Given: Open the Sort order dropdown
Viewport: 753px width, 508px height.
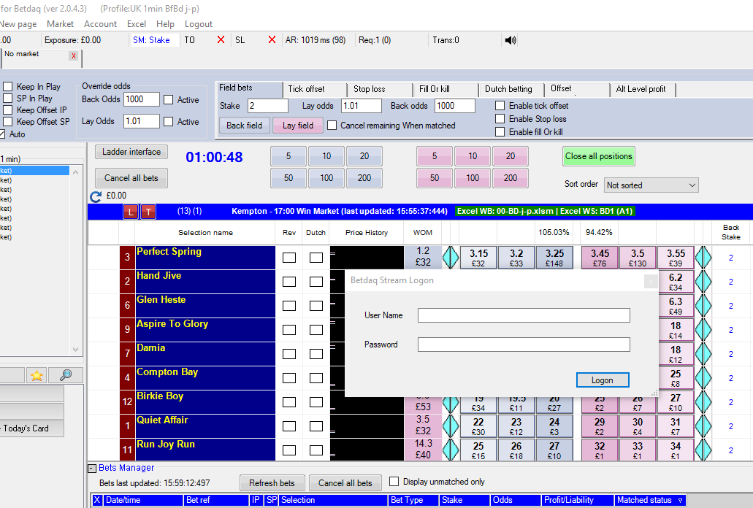Looking at the screenshot, I should click(651, 185).
